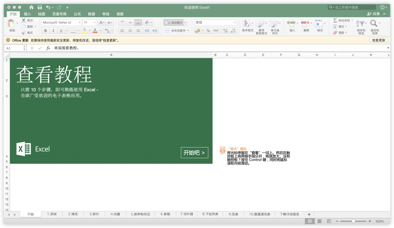394x228 pixels.
Task: Expand the Fill 填充 dropdown
Action: coord(346,26)
